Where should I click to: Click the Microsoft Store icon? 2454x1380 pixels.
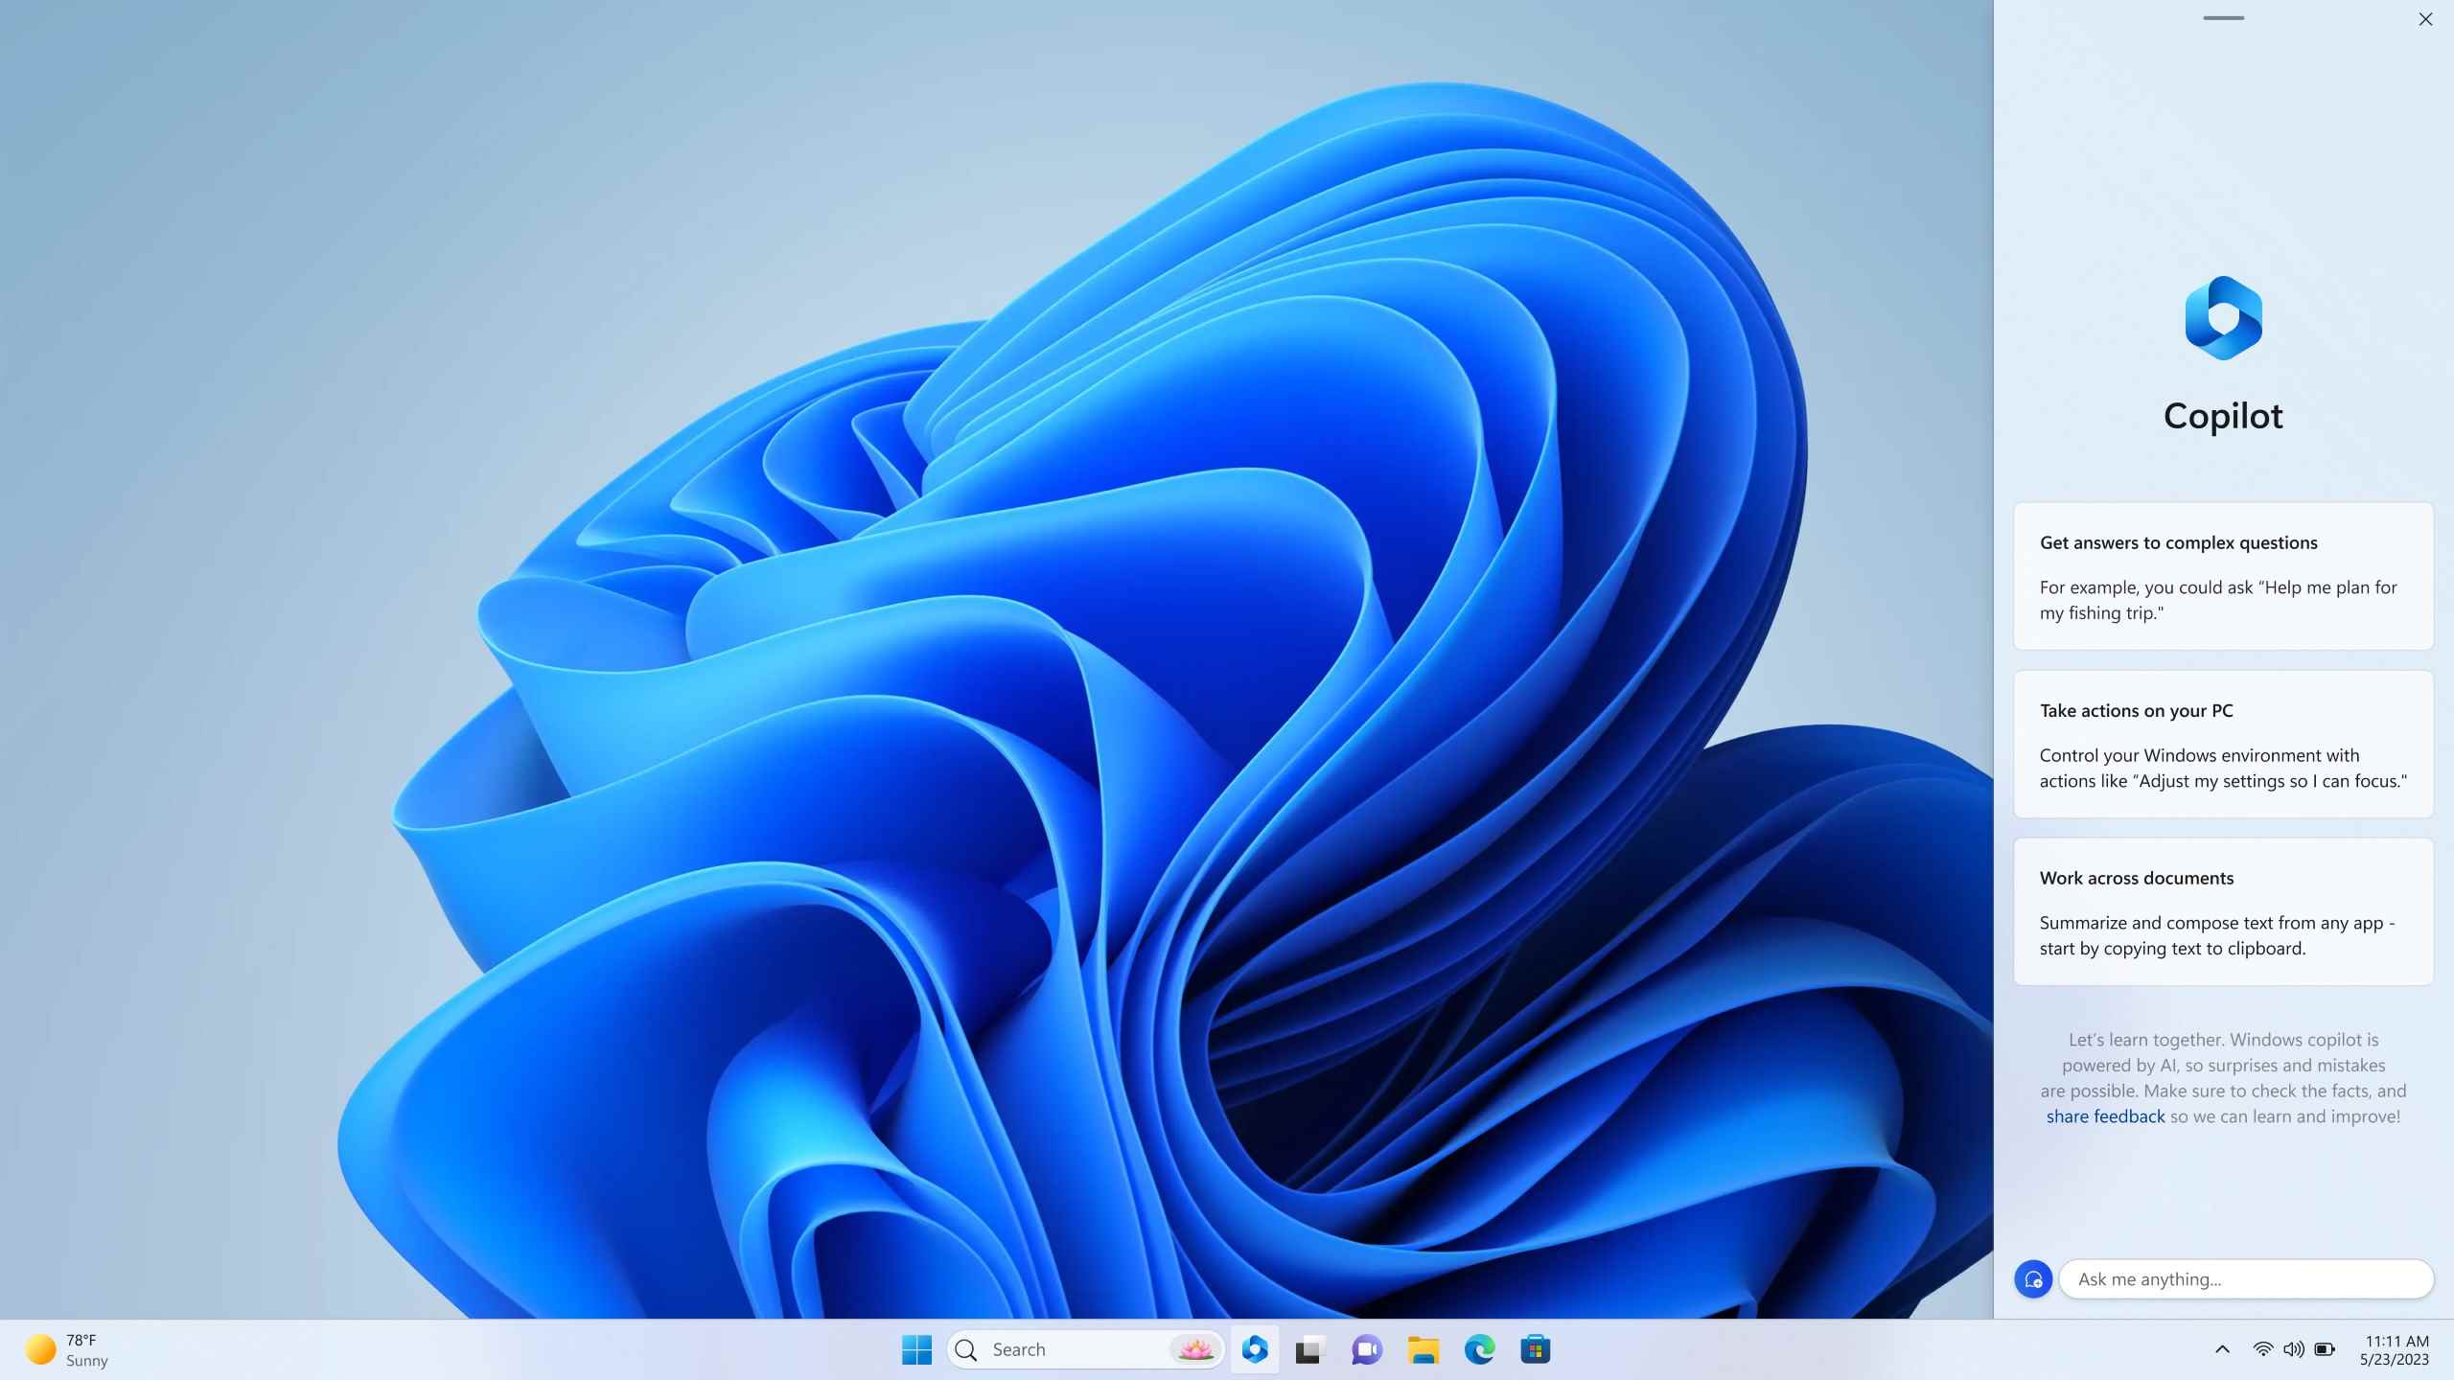click(x=1534, y=1348)
